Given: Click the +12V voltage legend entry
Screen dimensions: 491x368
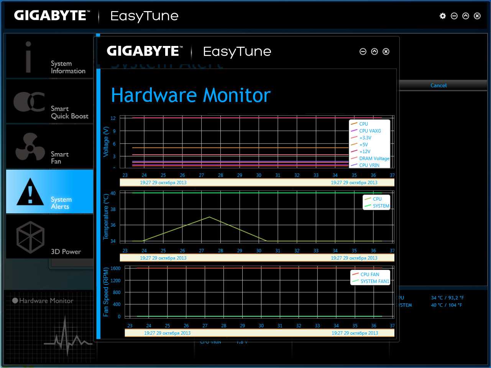Looking at the screenshot, I should 365,152.
